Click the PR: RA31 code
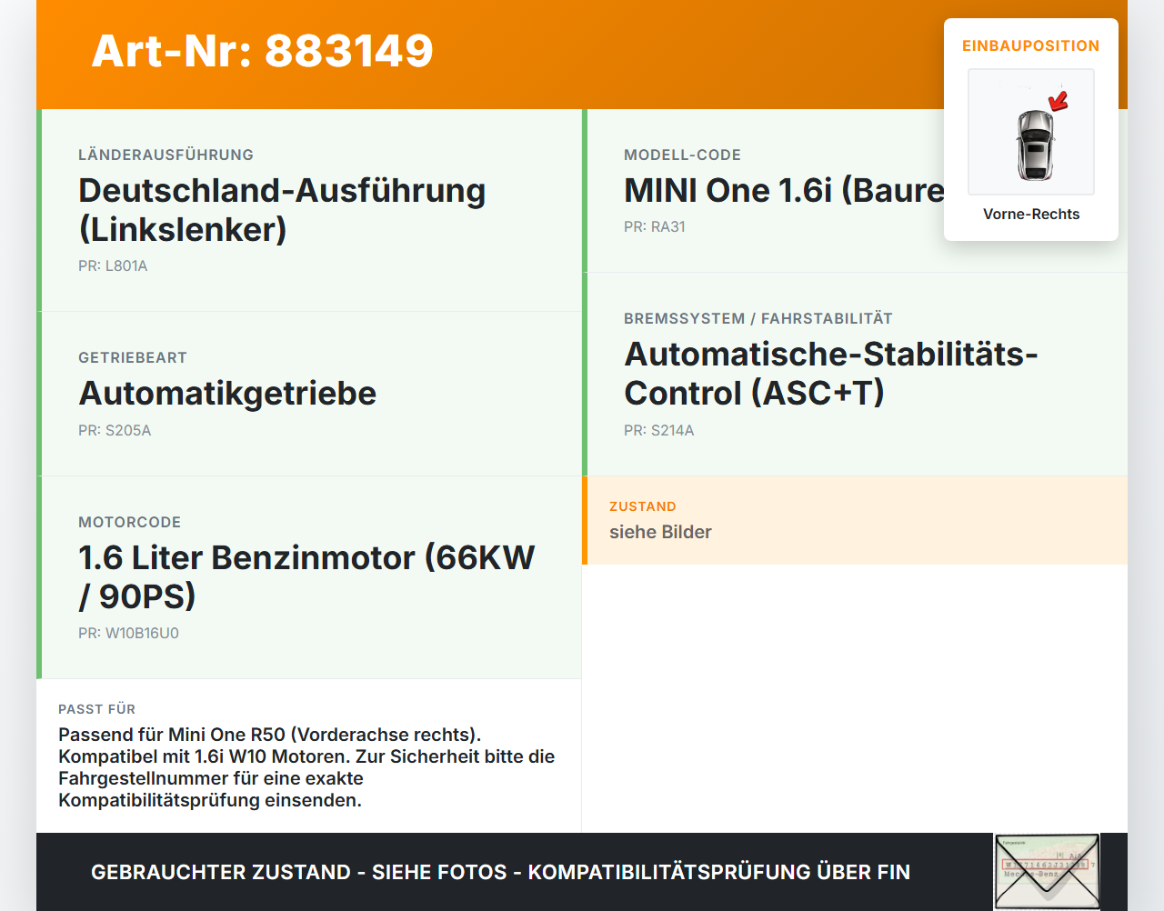This screenshot has height=911, width=1164. pos(655,226)
